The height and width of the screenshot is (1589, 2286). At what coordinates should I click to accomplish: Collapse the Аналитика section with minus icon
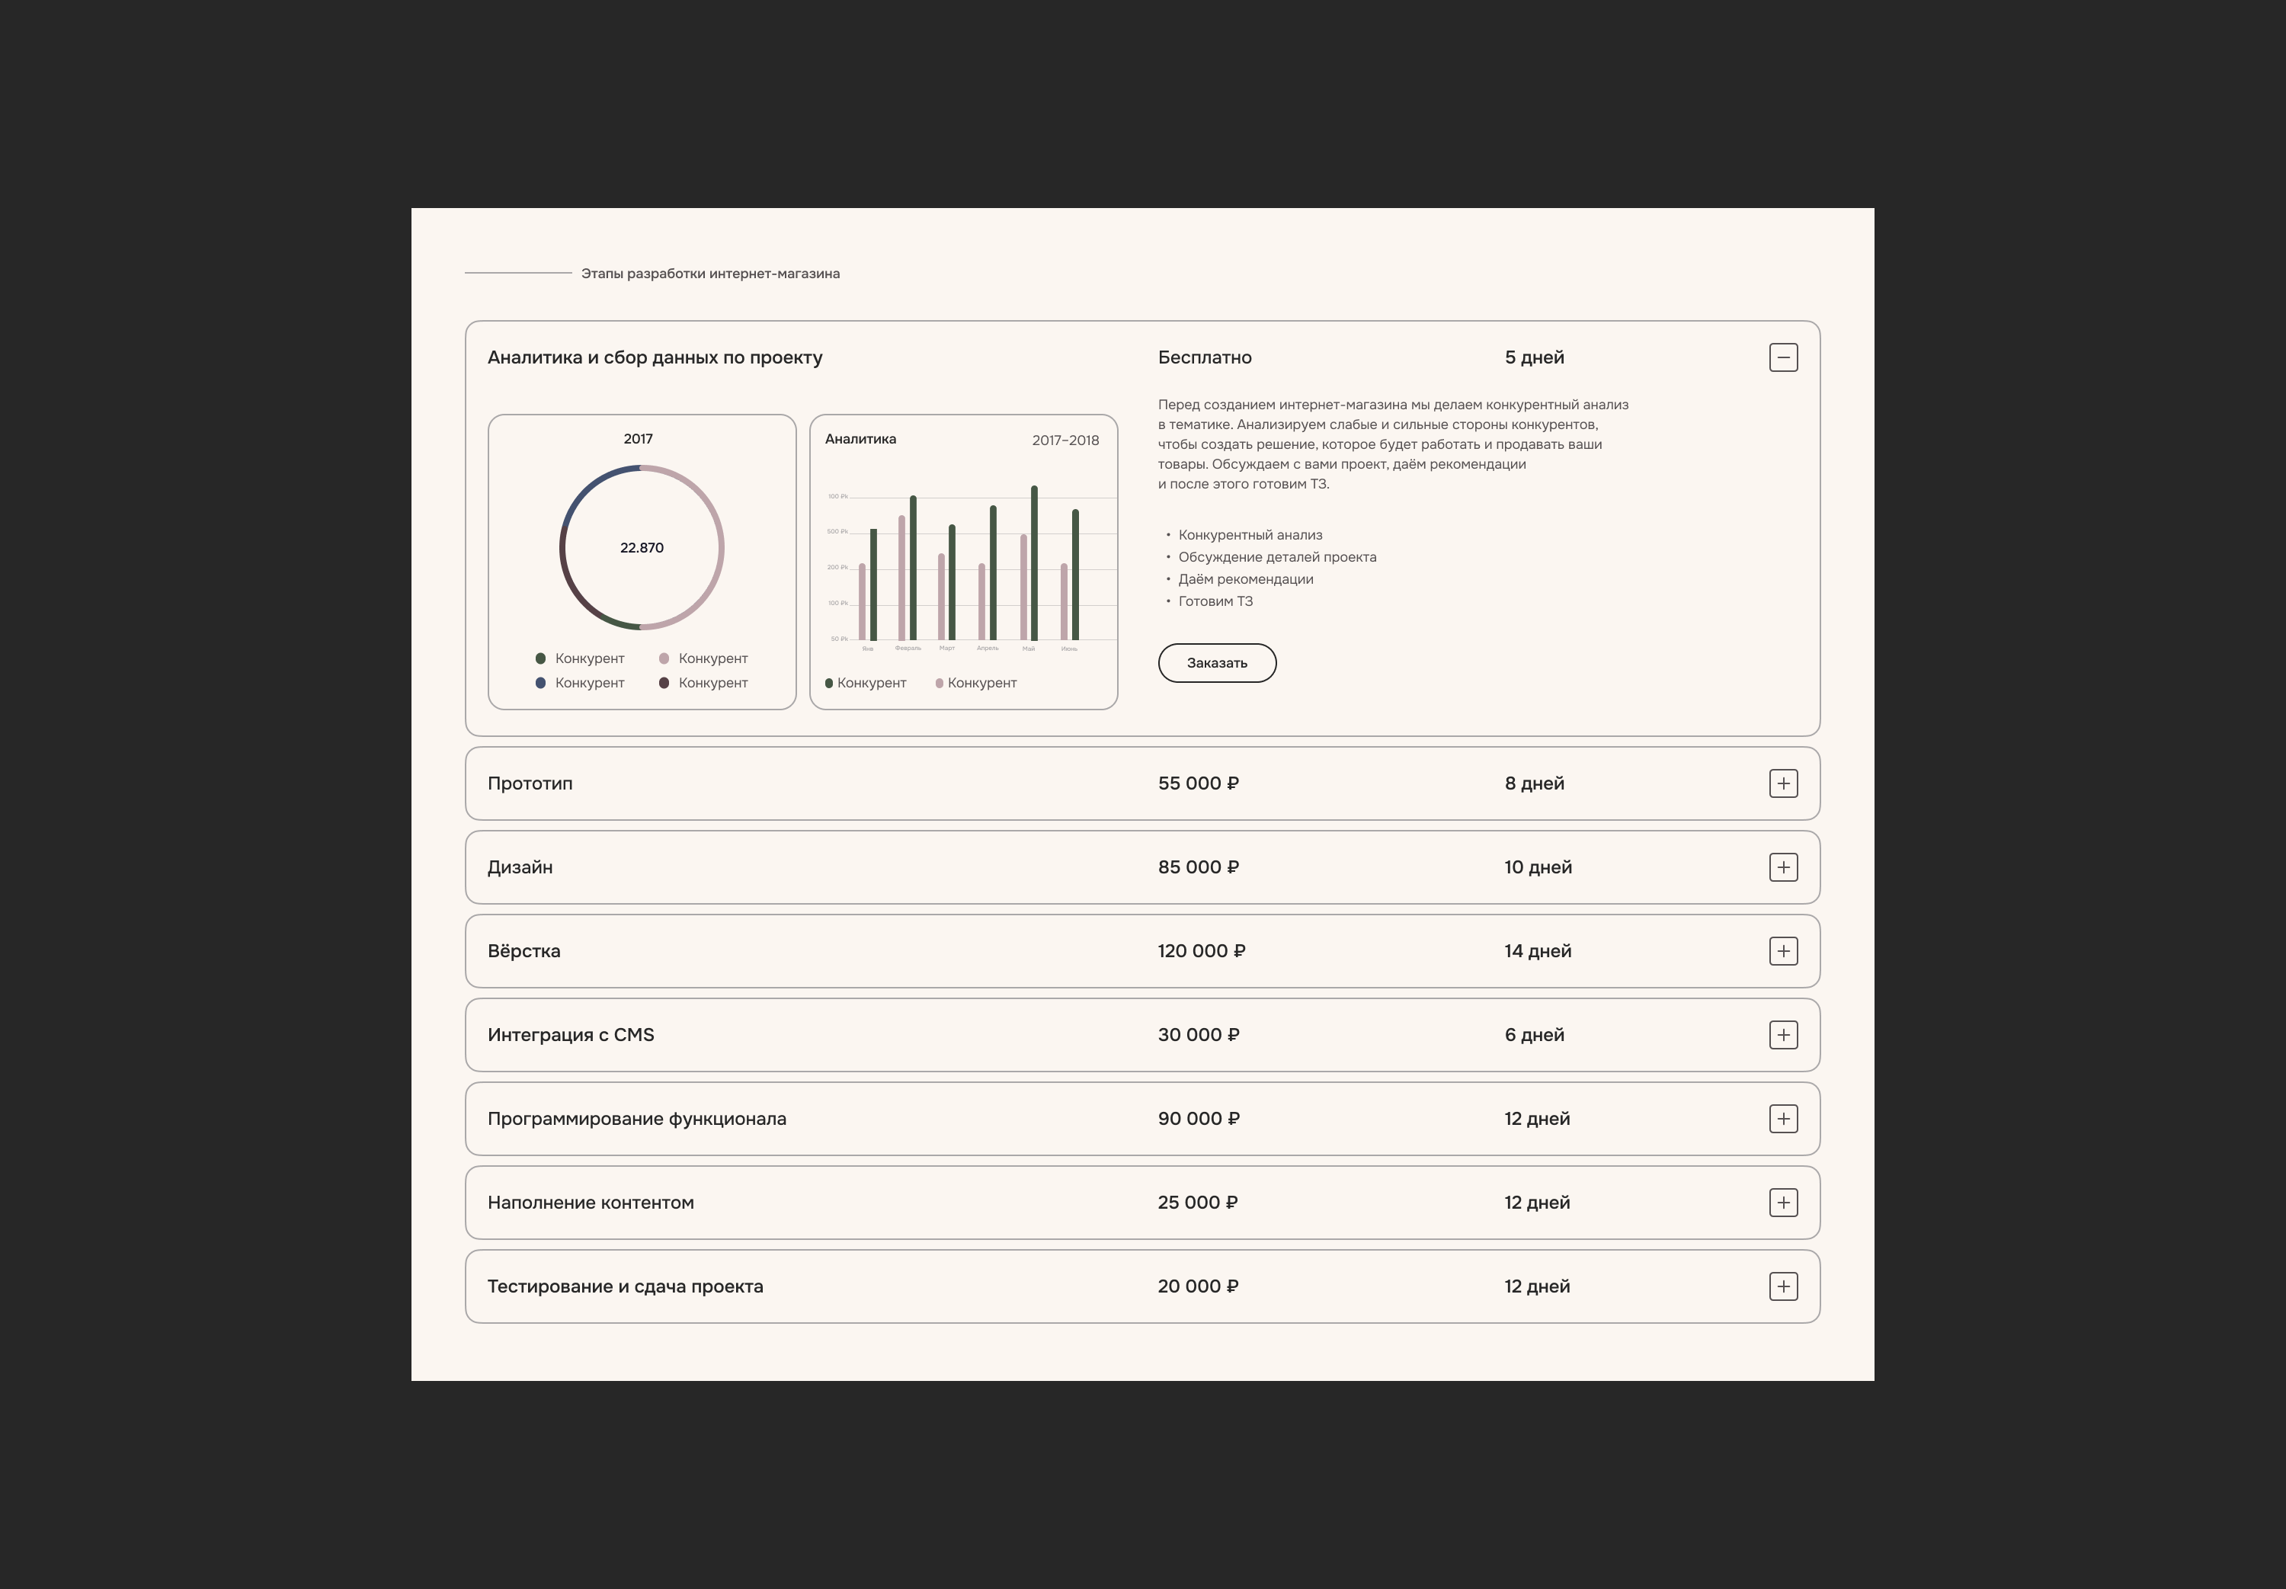pos(1782,357)
